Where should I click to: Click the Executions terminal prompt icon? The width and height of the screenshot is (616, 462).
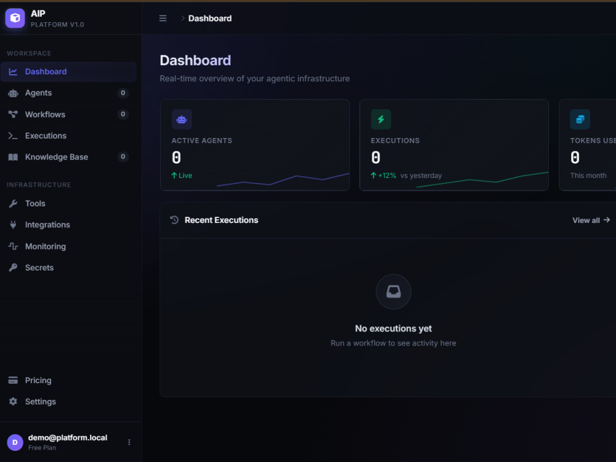(13, 136)
